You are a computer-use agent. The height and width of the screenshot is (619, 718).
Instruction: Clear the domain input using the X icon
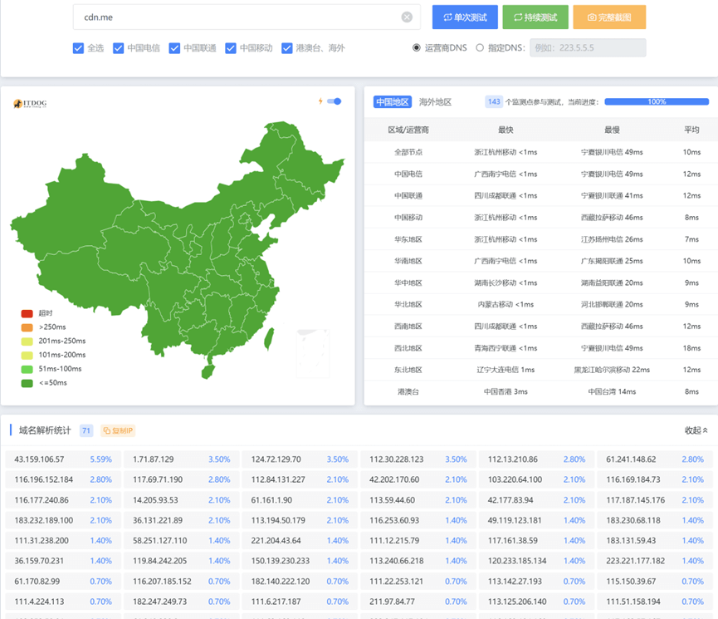click(x=406, y=17)
